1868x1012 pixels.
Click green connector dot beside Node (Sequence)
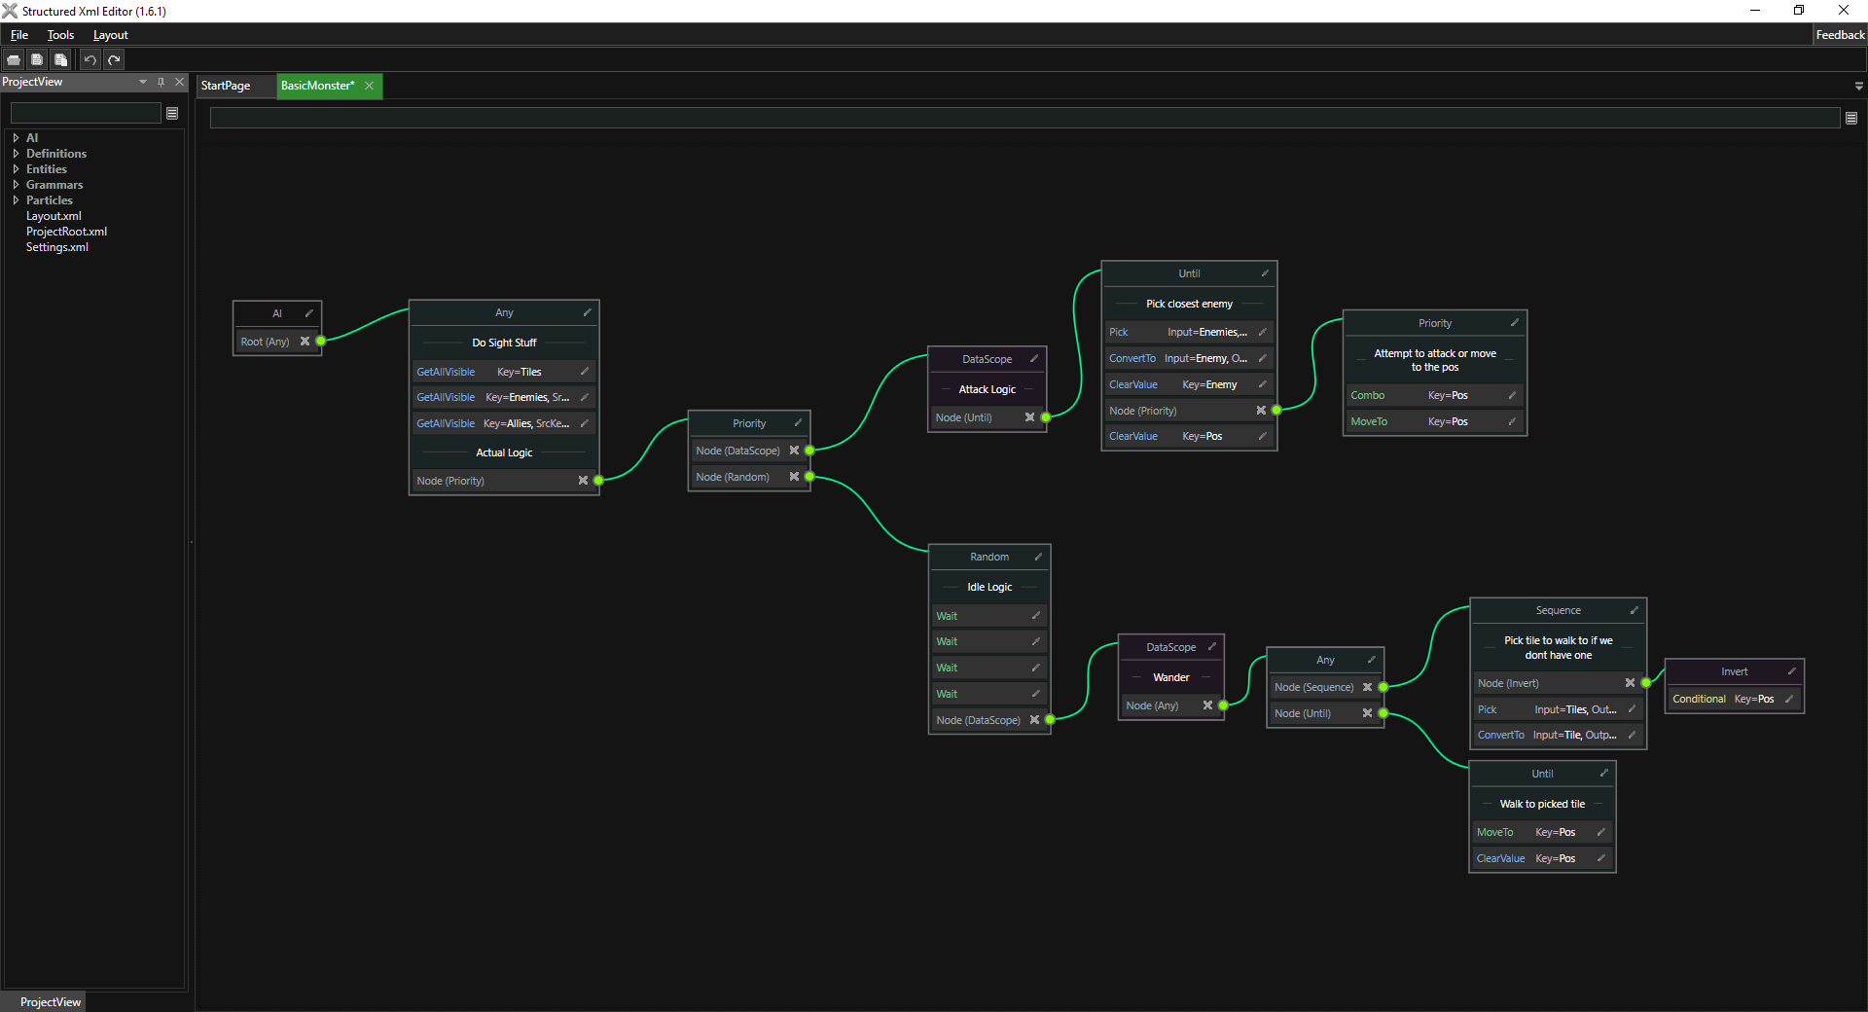1383,687
